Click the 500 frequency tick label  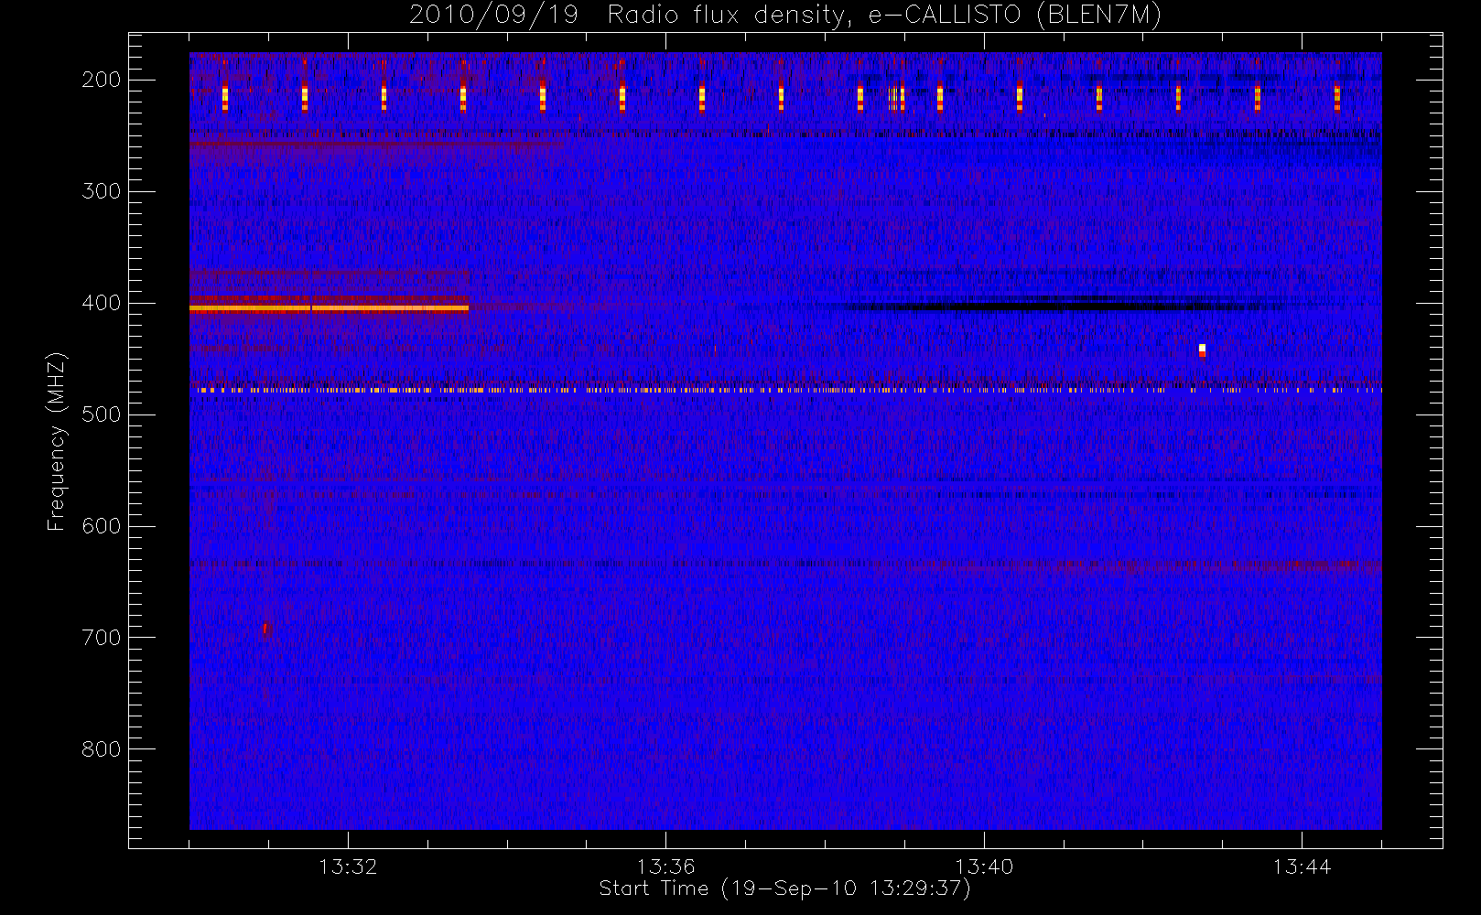click(101, 414)
